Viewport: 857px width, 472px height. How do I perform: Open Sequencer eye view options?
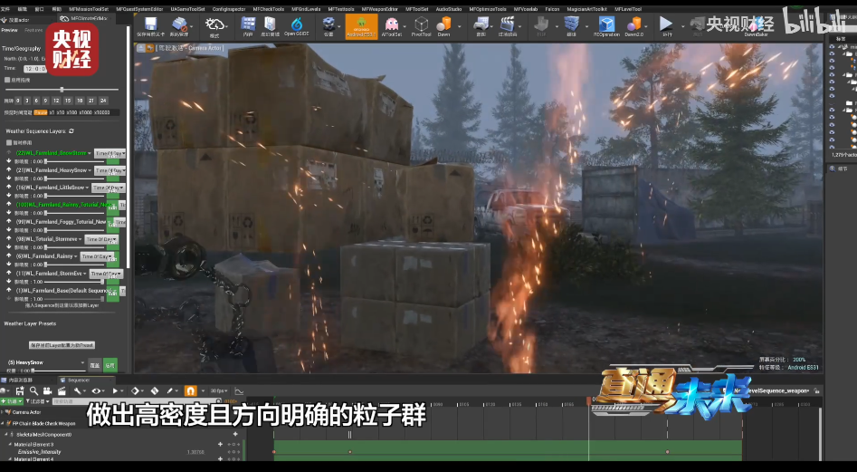[x=97, y=390]
